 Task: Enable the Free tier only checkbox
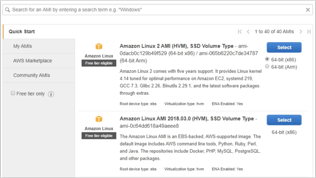13,93
